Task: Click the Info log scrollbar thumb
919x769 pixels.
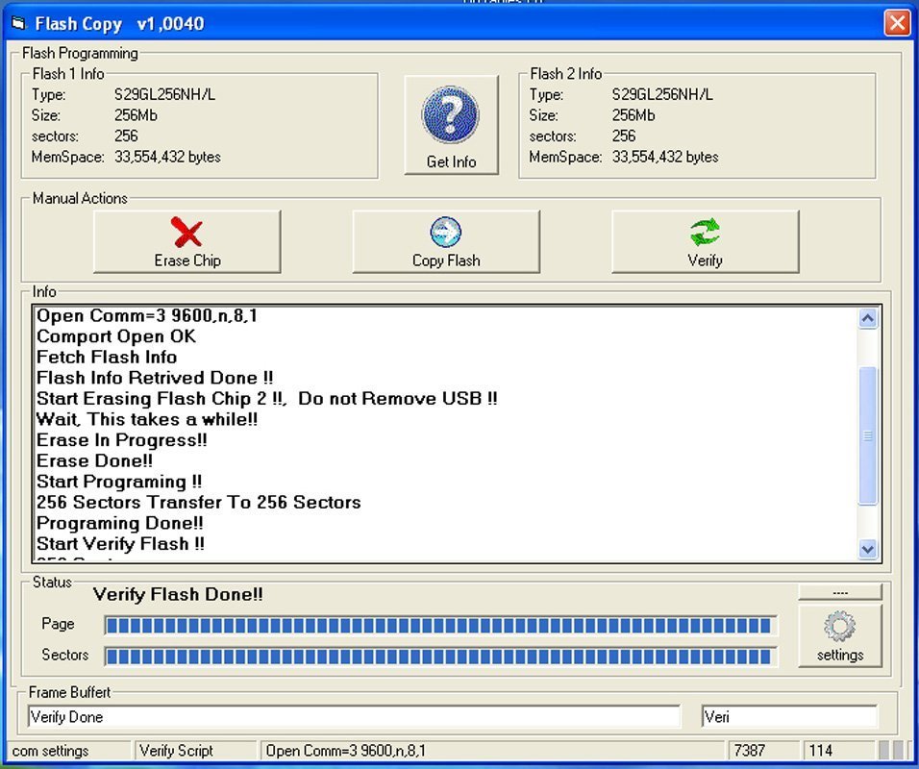Action: click(x=867, y=434)
